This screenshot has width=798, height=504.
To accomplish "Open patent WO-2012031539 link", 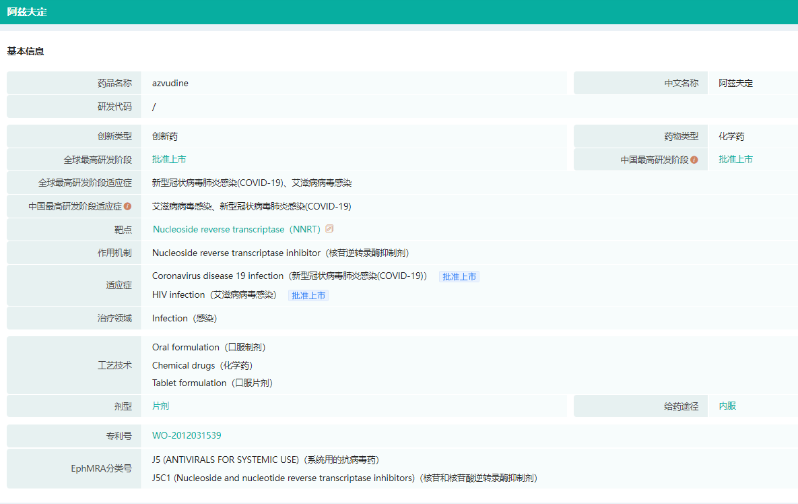I will tap(187, 436).
